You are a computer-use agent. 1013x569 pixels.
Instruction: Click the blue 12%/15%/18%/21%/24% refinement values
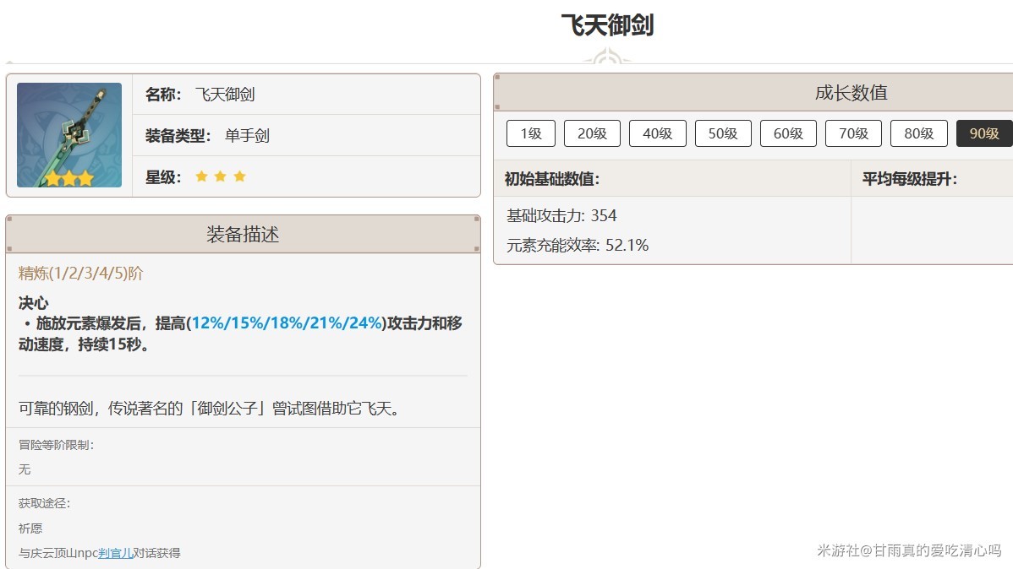(x=287, y=323)
